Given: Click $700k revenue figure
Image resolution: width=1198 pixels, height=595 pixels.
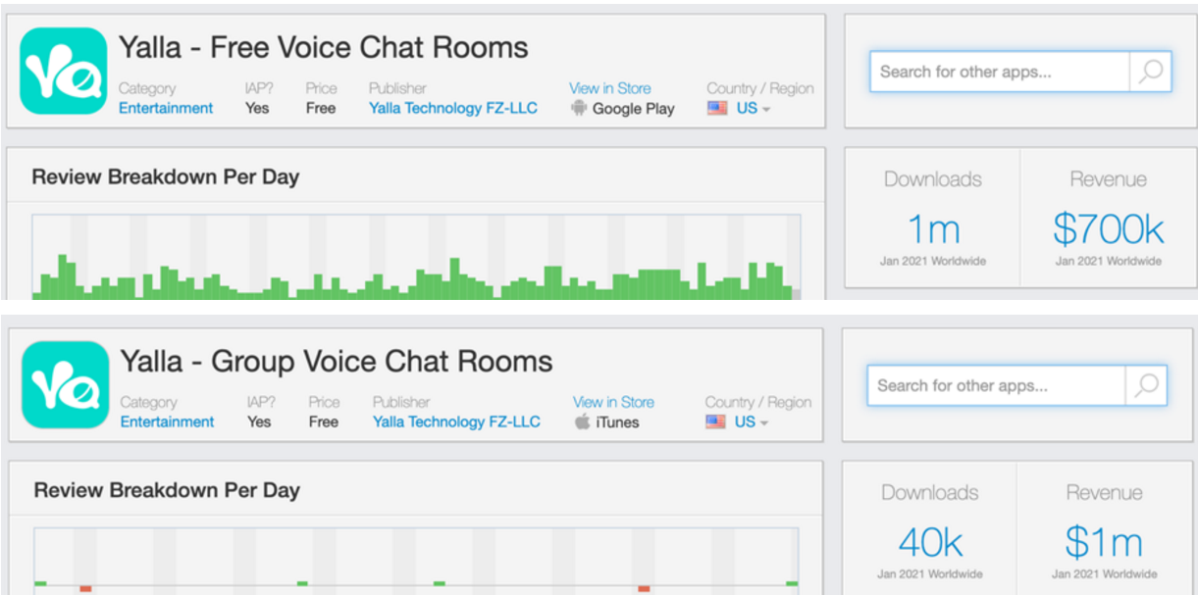Looking at the screenshot, I should 1108,229.
